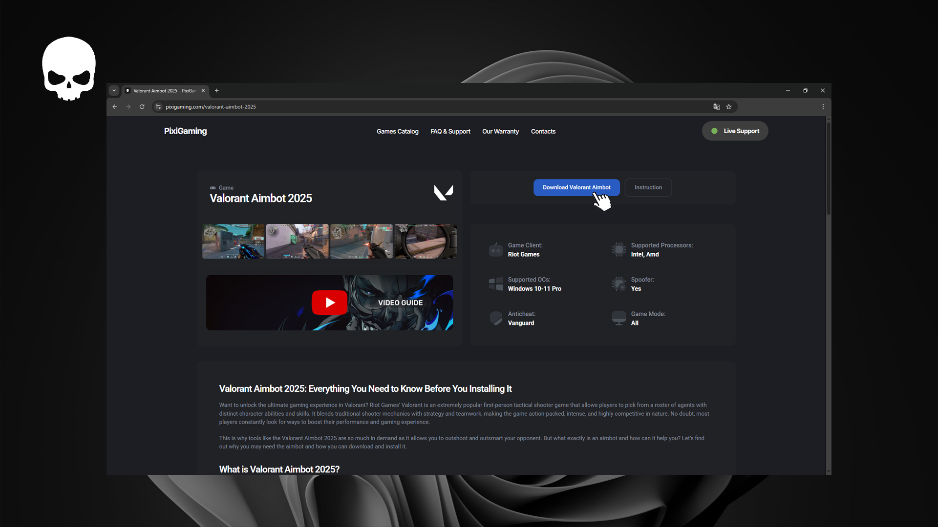Click the 'Vanguard' anticheat text

(x=521, y=323)
